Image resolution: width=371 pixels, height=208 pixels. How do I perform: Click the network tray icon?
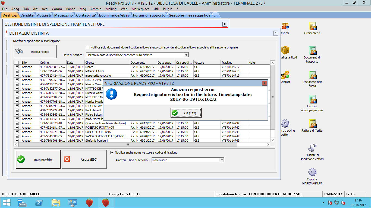pos(337,203)
